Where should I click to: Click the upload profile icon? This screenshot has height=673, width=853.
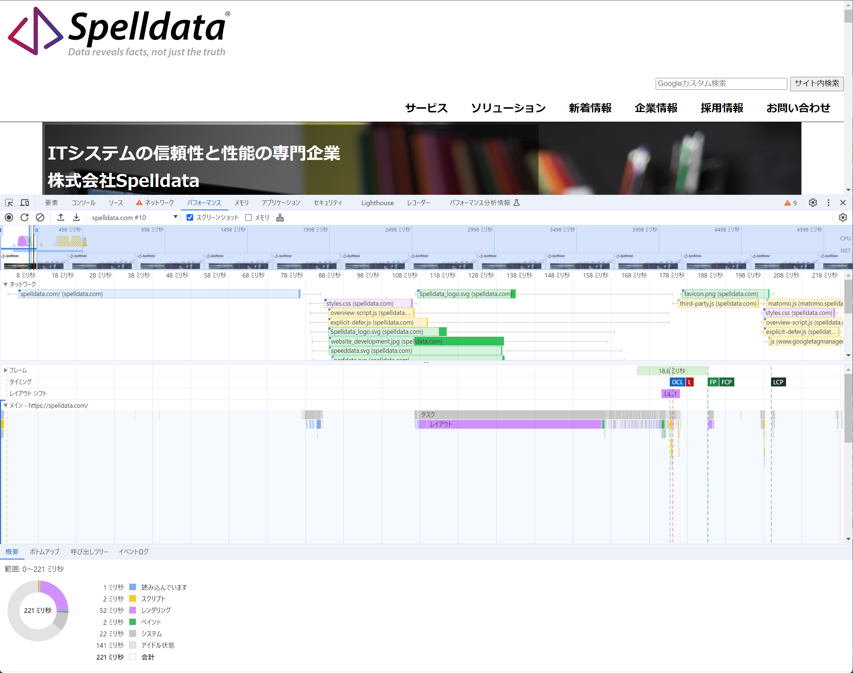[x=61, y=217]
